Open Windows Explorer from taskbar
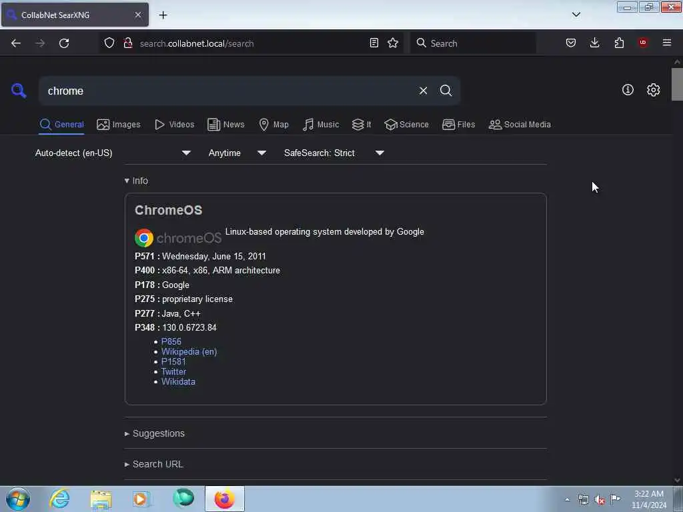This screenshot has height=512, width=683. coord(101,499)
